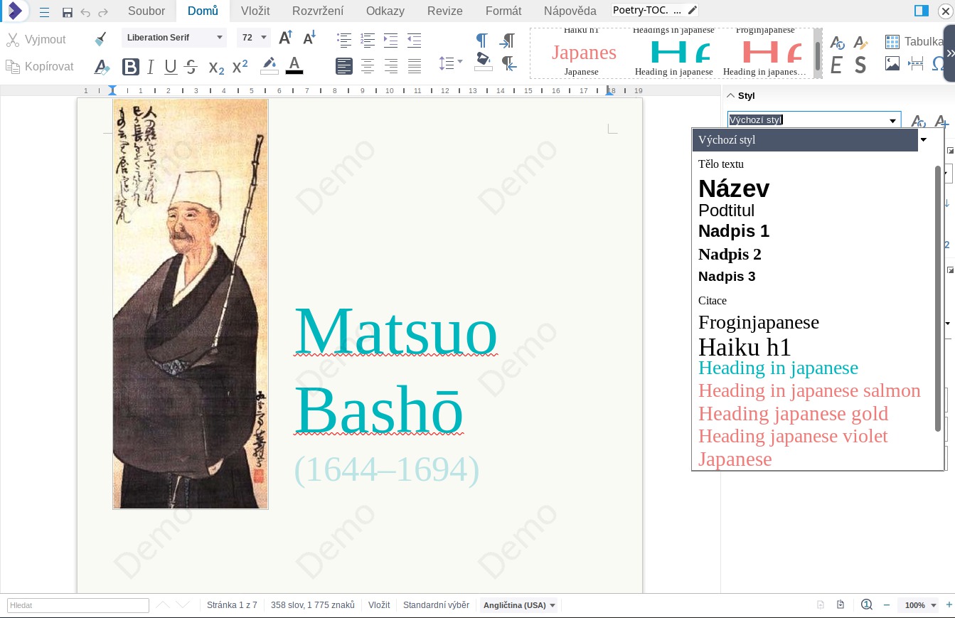
Task: Click the Decrease indent icon
Action: point(414,40)
